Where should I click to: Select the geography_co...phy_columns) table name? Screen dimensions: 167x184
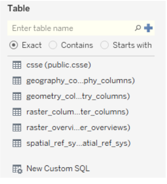[x=81, y=80]
